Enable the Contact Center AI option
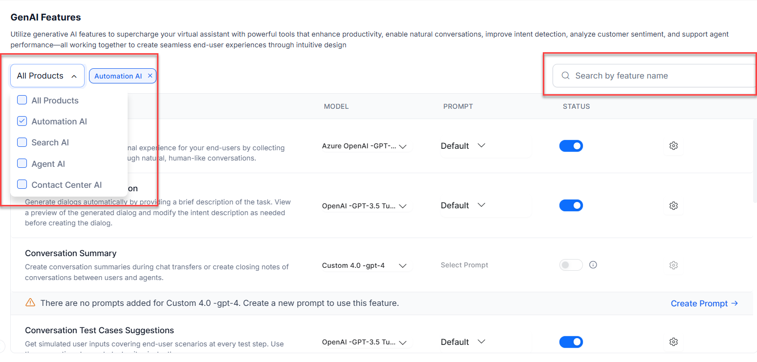This screenshot has width=757, height=362. pos(22,184)
